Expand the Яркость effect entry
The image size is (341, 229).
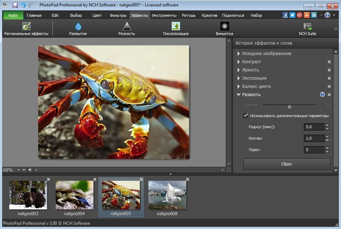click(x=239, y=70)
